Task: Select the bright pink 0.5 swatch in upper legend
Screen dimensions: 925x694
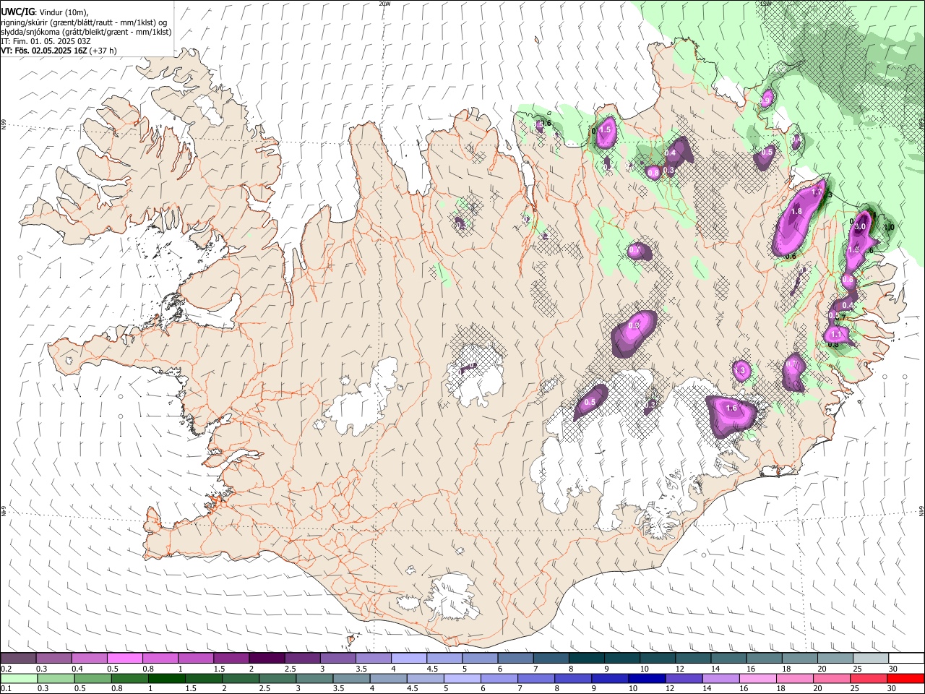Action: [125, 658]
